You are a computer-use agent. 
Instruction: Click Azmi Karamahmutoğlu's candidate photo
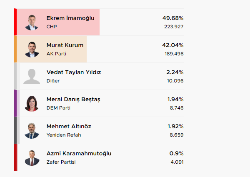[x=32, y=157]
